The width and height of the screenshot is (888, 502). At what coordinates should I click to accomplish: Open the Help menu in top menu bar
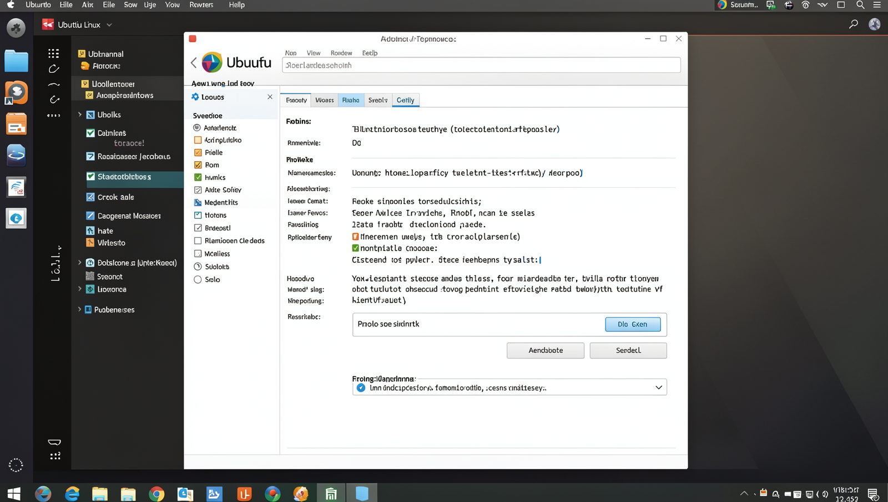click(236, 4)
